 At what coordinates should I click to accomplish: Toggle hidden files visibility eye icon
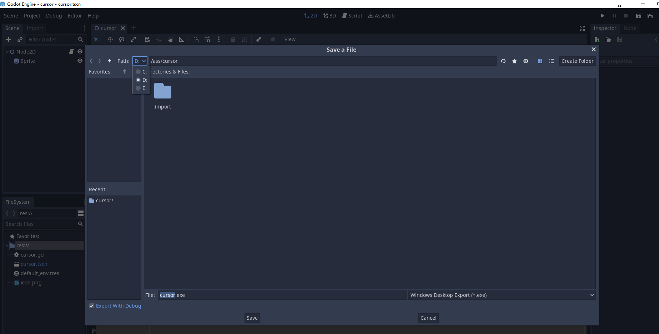pos(526,61)
